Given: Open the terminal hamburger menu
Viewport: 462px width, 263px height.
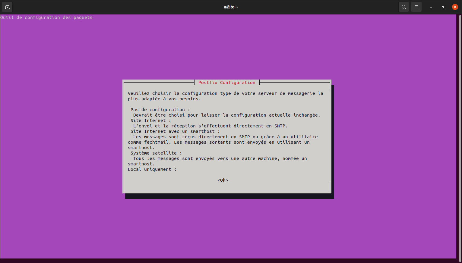Looking at the screenshot, I should click(x=416, y=7).
